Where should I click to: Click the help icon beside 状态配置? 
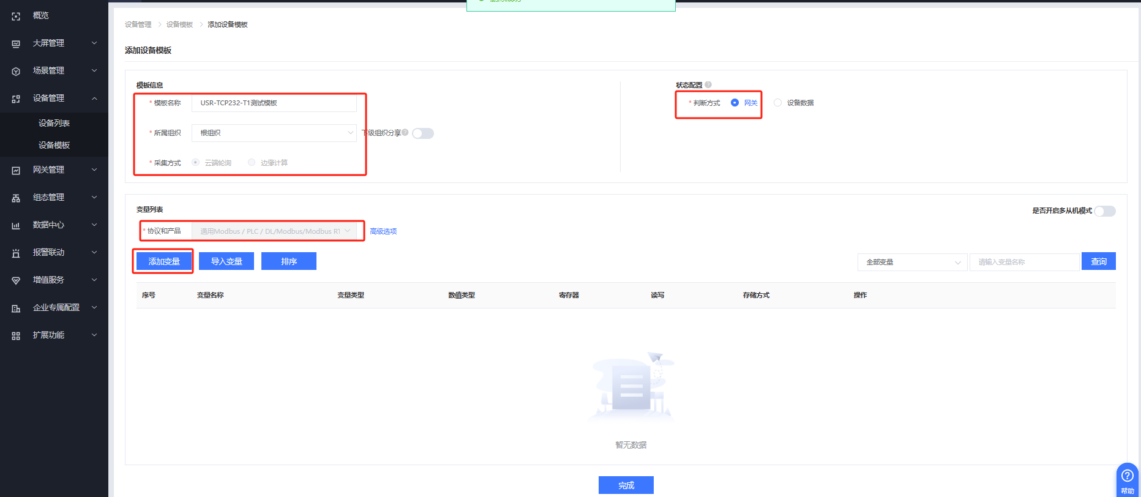click(708, 85)
